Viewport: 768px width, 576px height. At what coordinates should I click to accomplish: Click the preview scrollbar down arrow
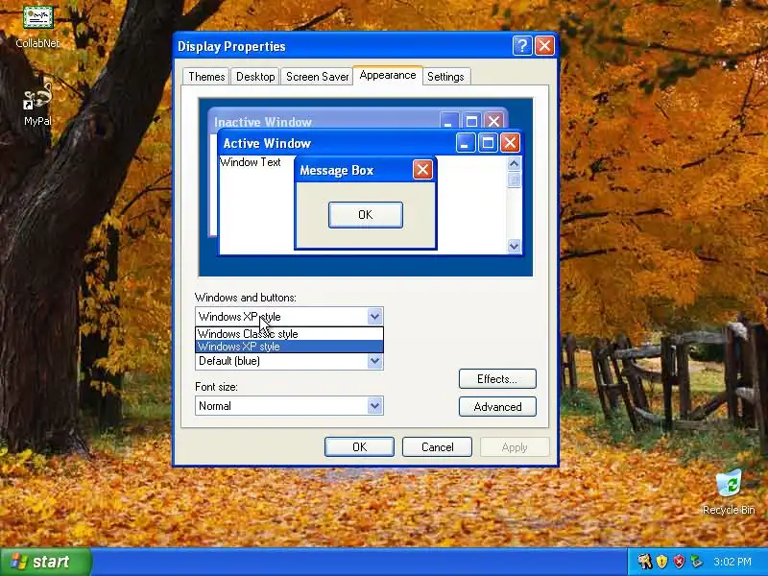pos(514,246)
